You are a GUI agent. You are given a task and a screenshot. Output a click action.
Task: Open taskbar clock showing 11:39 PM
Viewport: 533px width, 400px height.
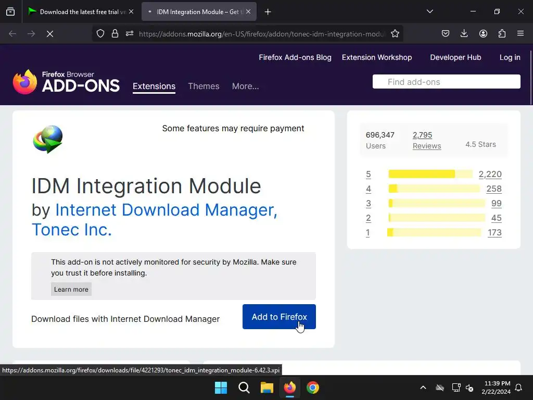[x=496, y=387]
